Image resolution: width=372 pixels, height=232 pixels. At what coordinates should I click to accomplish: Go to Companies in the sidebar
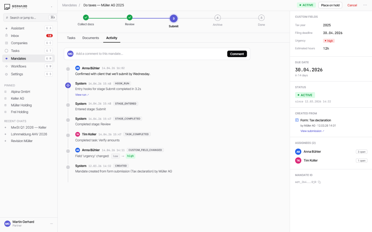[29, 43]
